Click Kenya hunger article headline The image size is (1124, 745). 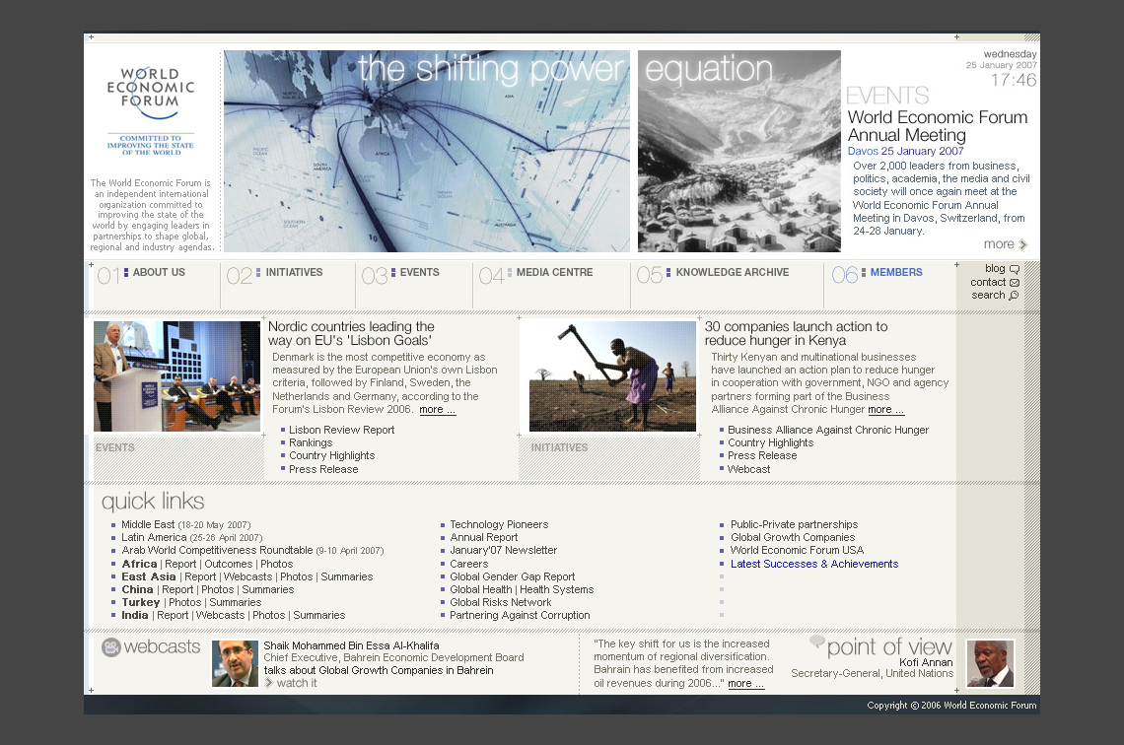[797, 333]
